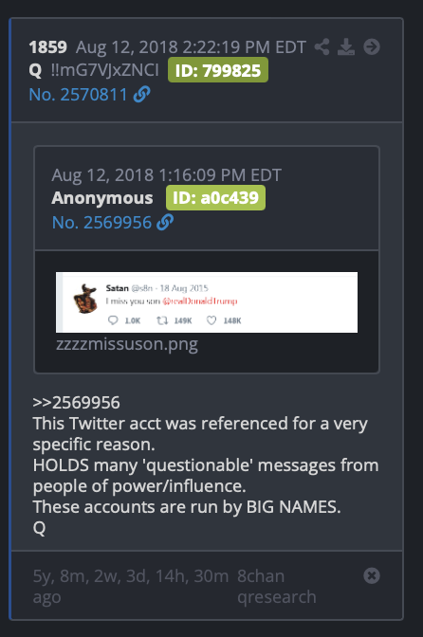Click the Q author name
The height and width of the screenshot is (637, 423).
35,71
